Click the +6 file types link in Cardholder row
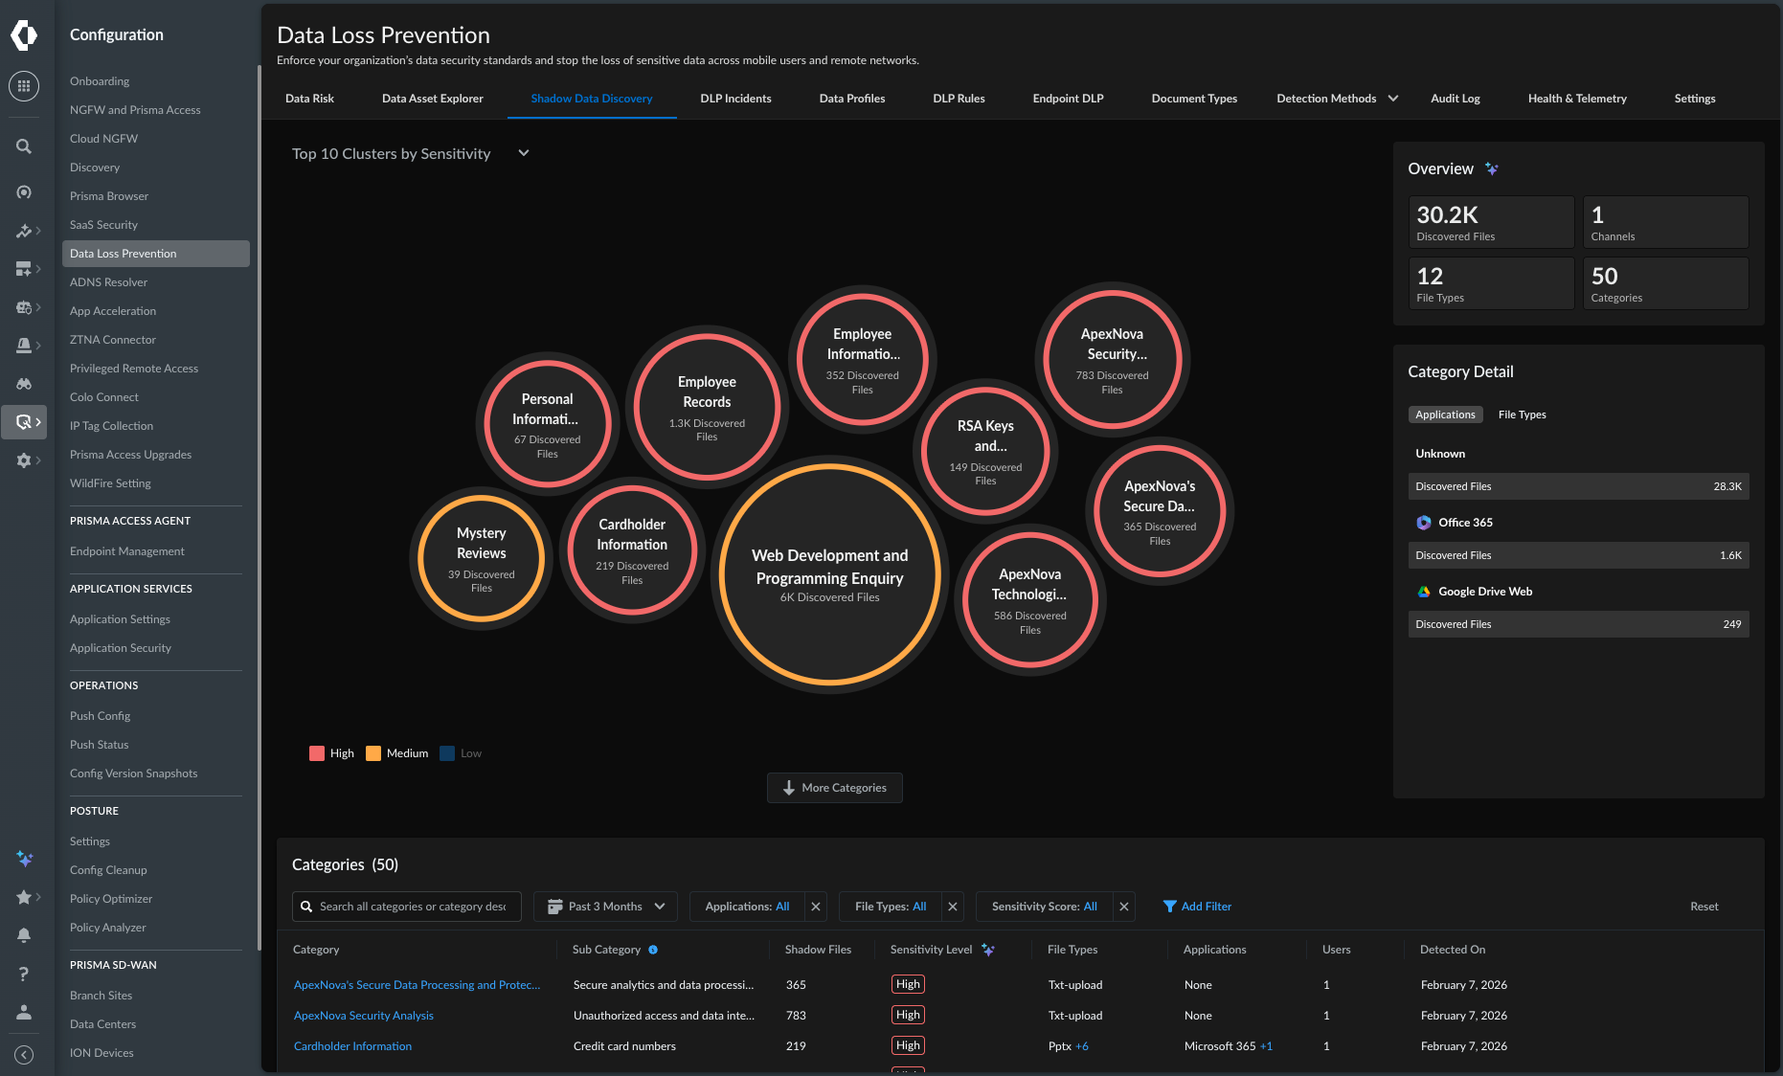The height and width of the screenshot is (1076, 1783). click(x=1082, y=1046)
